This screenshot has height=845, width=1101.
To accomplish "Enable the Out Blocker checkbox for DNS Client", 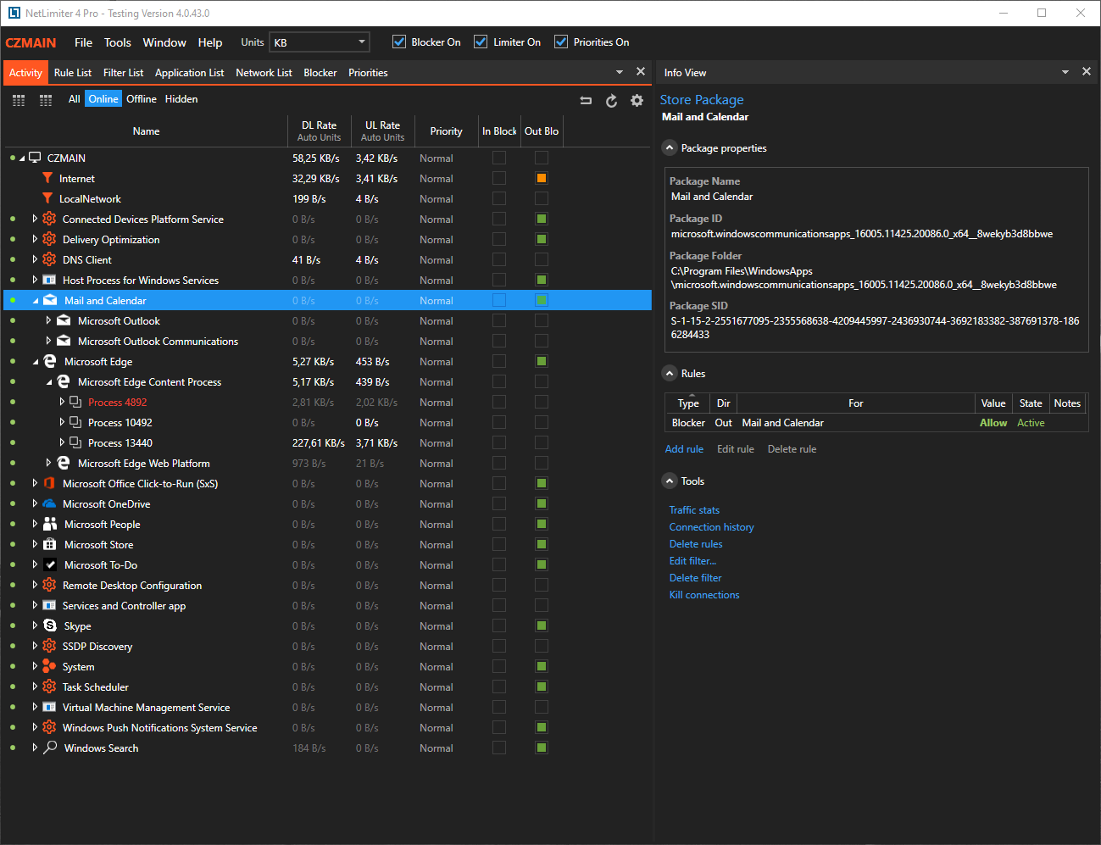I will tap(541, 259).
